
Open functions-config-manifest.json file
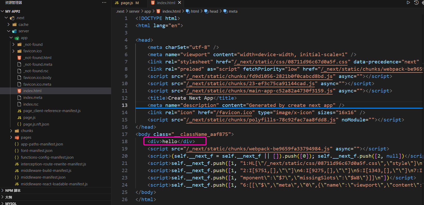pyautogui.click(x=47, y=157)
